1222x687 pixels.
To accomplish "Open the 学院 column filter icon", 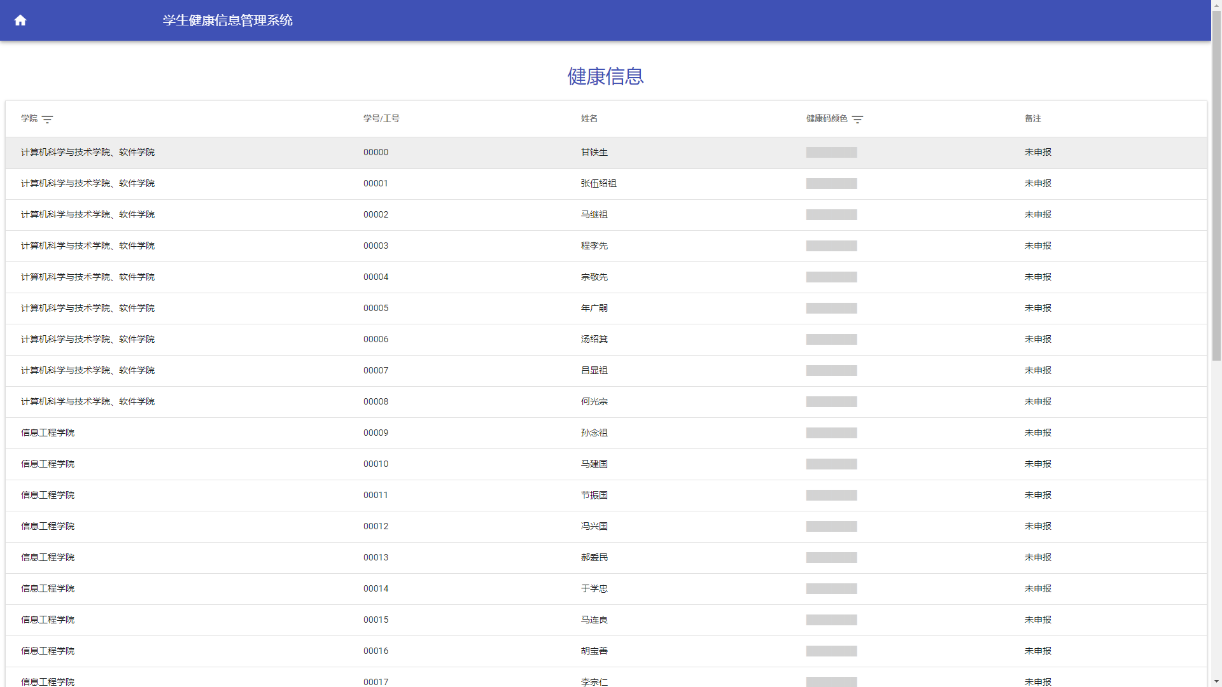I will (x=48, y=120).
